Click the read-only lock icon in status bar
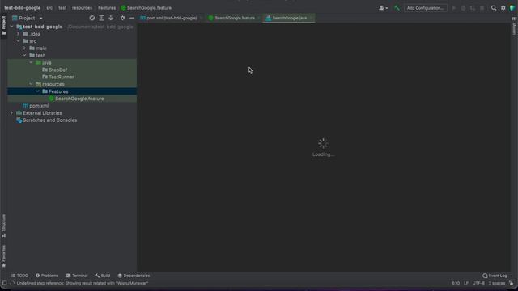Screen dimensions: 518x291 (x=511, y=283)
